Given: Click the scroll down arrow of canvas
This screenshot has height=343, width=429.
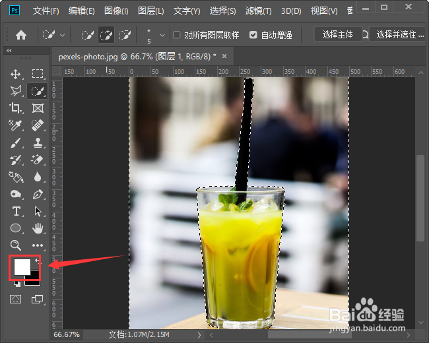Looking at the screenshot, I should (421, 323).
